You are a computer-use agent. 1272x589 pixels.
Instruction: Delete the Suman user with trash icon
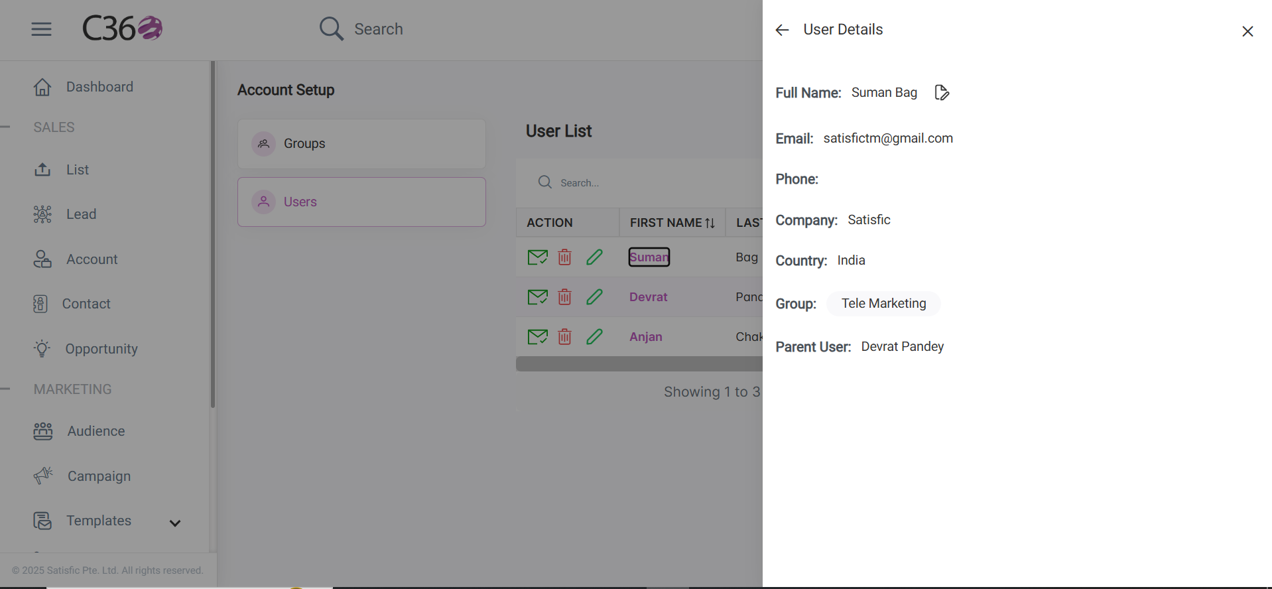[564, 257]
